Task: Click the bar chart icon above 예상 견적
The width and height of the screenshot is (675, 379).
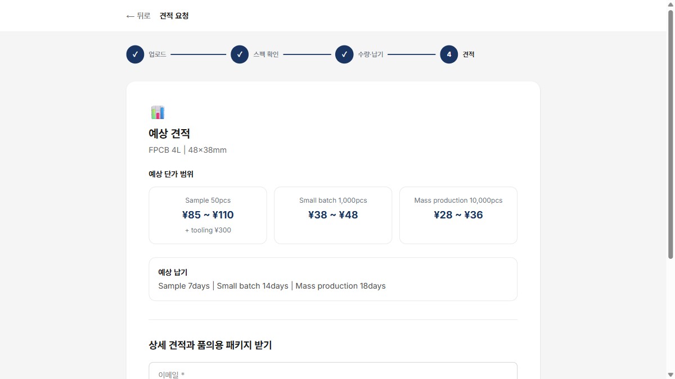Action: (157, 112)
